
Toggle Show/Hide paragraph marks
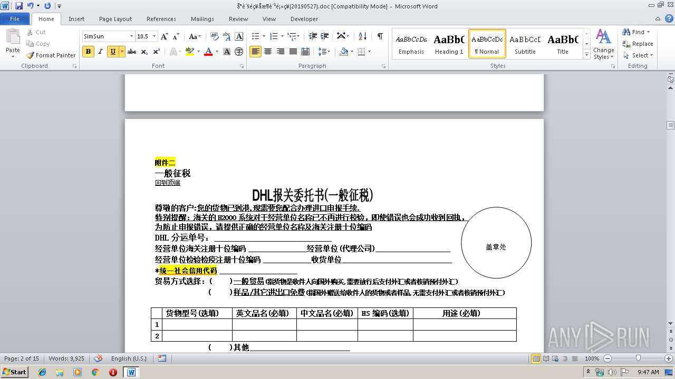[380, 36]
